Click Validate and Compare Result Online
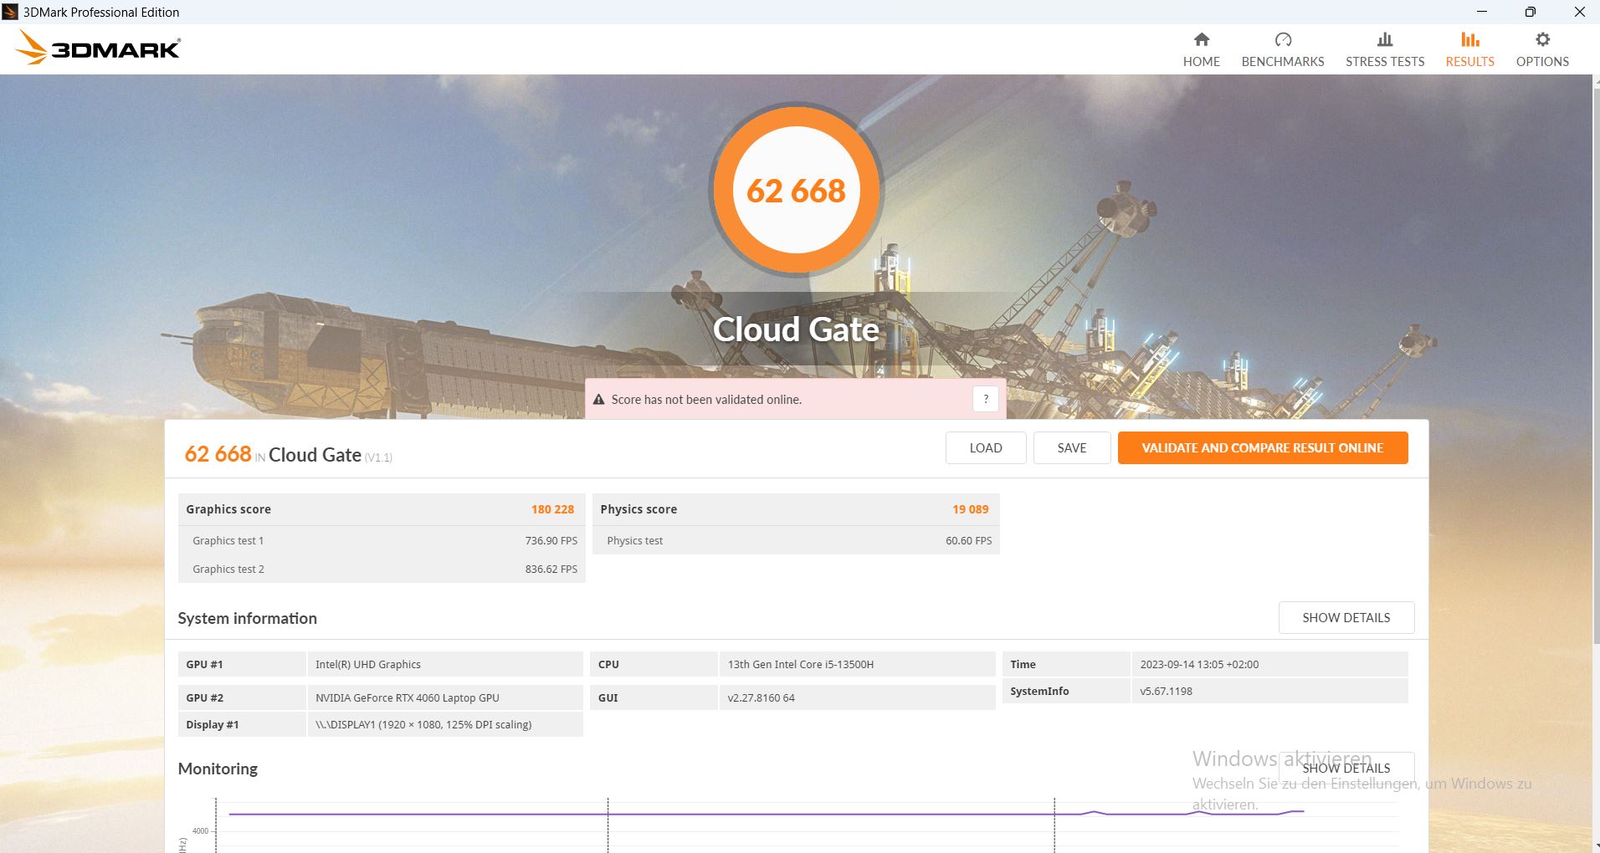 pos(1262,447)
